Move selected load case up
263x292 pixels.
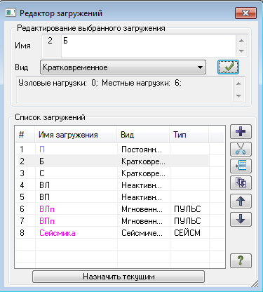[x=241, y=201]
